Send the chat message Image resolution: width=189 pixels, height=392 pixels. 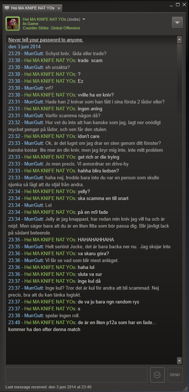coord(175,375)
